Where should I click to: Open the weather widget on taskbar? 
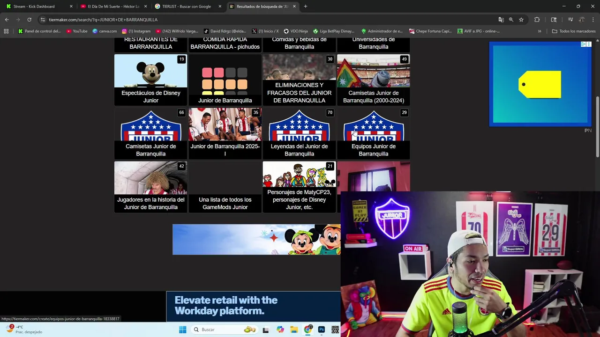[24, 330]
